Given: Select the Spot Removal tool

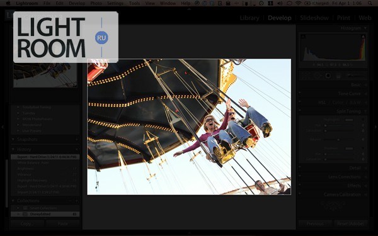Looking at the screenshot, I should 318,76.
